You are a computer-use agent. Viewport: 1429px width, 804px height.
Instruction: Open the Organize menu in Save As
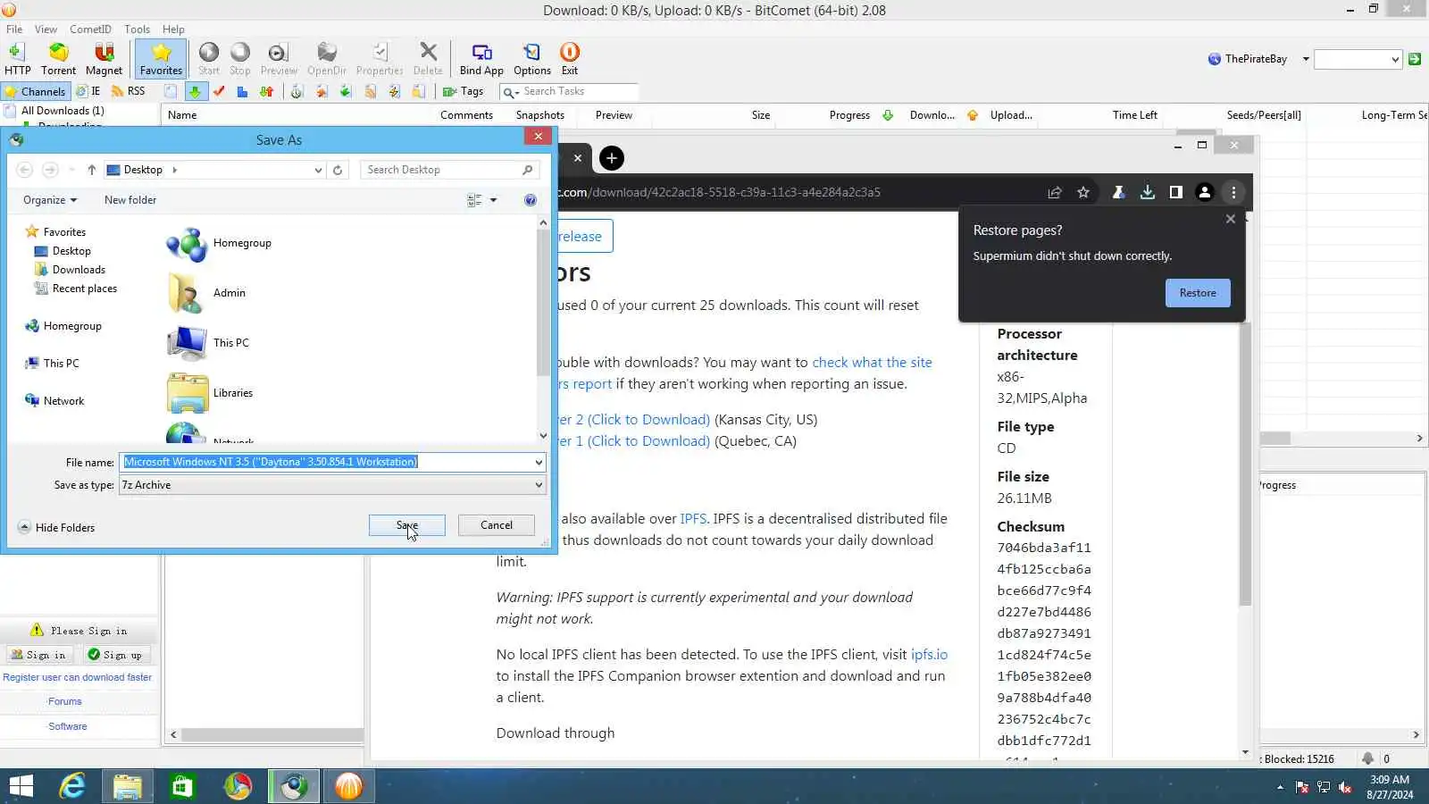(50, 200)
